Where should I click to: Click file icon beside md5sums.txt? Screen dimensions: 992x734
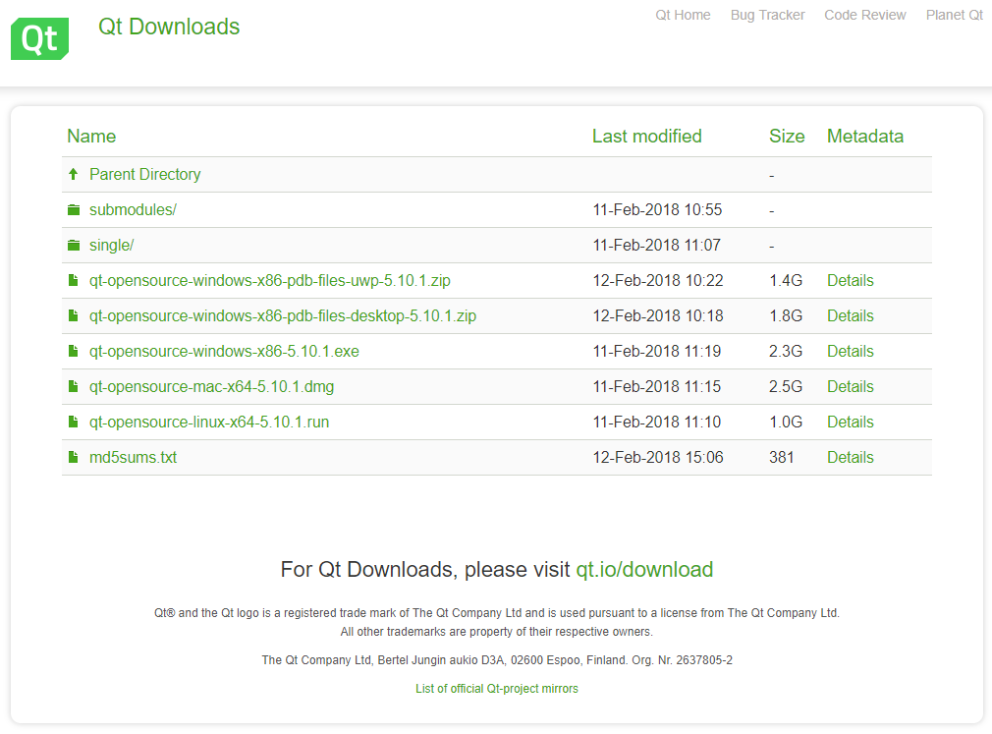pyautogui.click(x=74, y=457)
